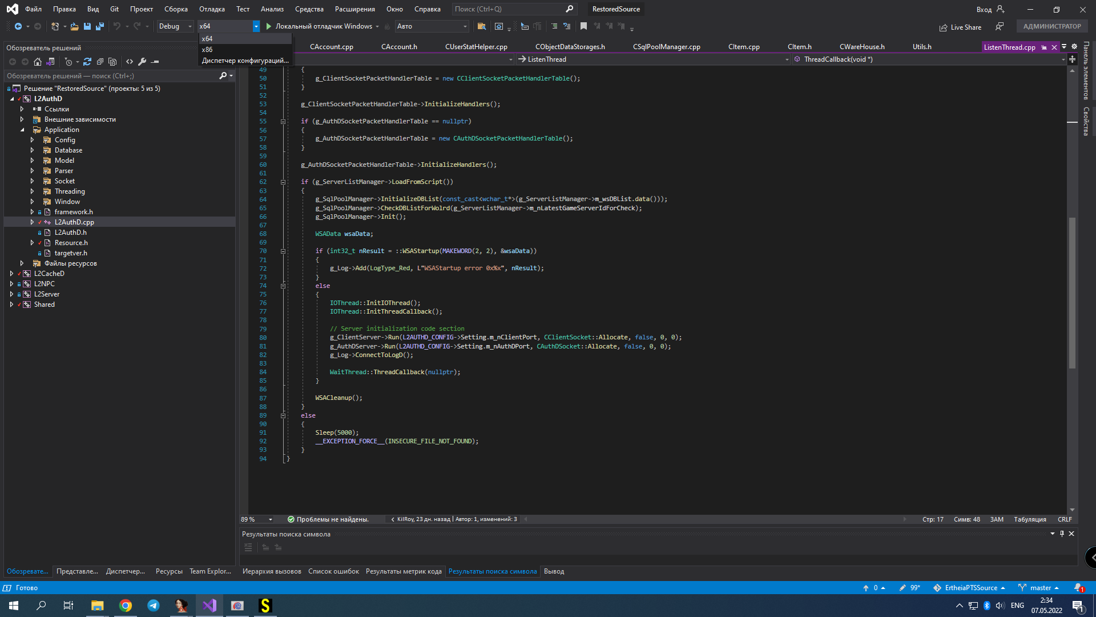Click the АДМИНИСТРАТОР button

[x=1052, y=26]
